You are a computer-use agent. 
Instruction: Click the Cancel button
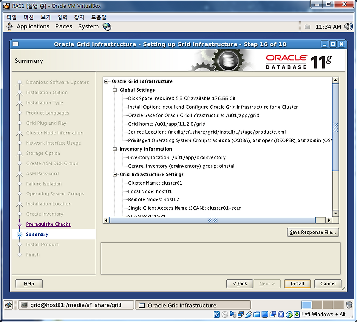click(x=328, y=284)
